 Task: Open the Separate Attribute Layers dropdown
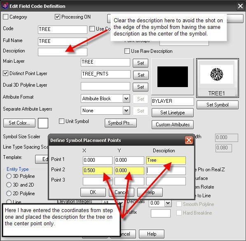tap(126, 111)
